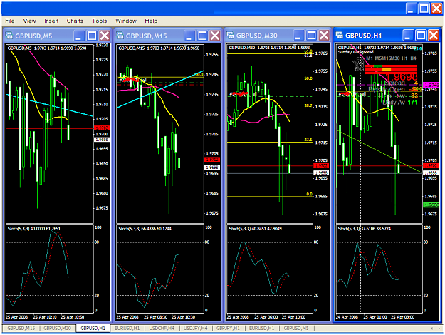Select the GBPUSD,H1 bottom tab
The width and height of the screenshot is (445, 335).
pyautogui.click(x=93, y=328)
